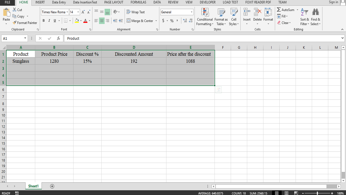Open the font size dropdown
This screenshot has height=195, width=346.
[78, 12]
